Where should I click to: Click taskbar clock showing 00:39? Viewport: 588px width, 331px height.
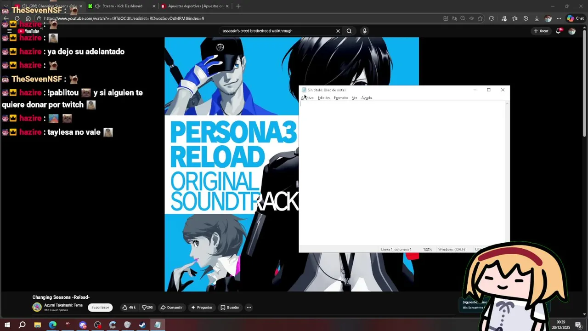(561, 325)
